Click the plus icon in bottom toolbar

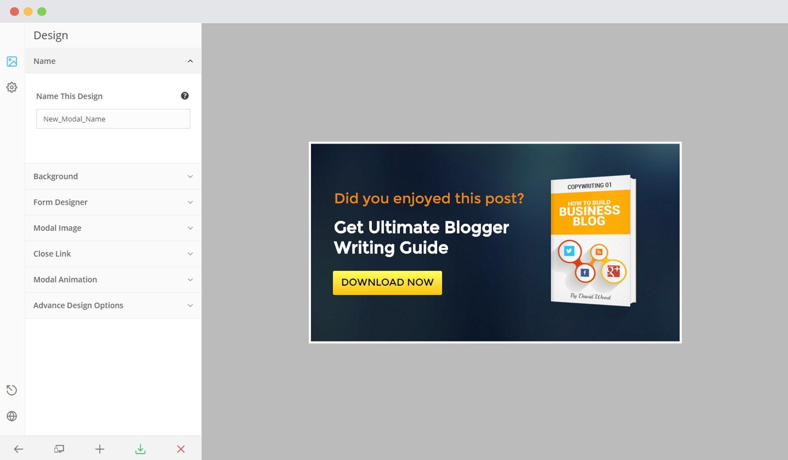(x=100, y=449)
